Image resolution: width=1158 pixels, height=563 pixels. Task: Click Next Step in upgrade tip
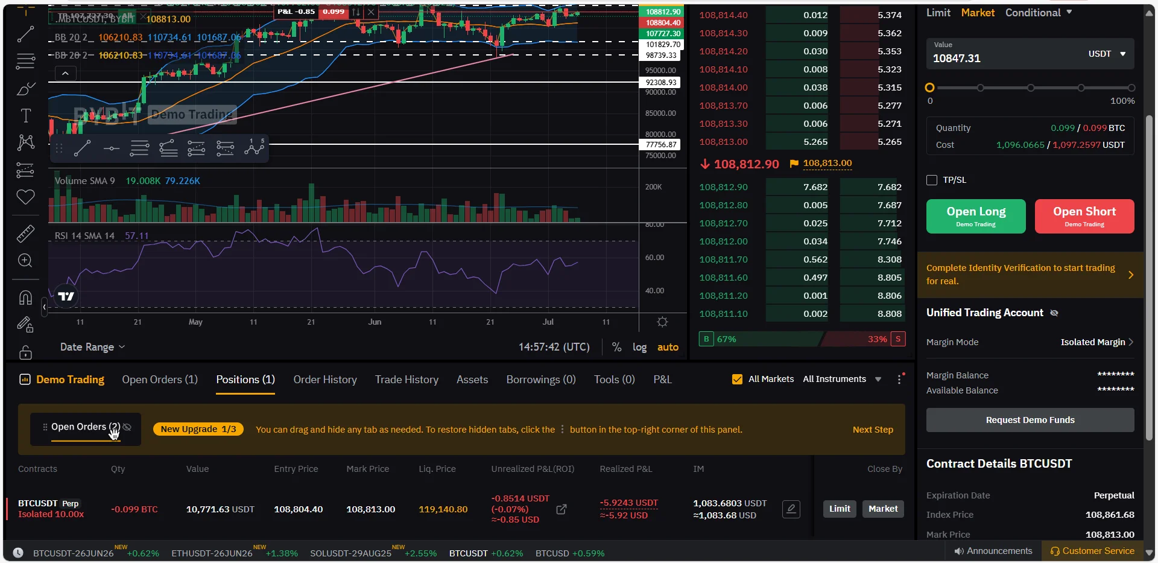(873, 430)
